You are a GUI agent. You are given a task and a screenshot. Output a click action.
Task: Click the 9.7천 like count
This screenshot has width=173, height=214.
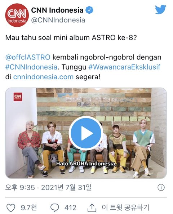tap(29, 208)
